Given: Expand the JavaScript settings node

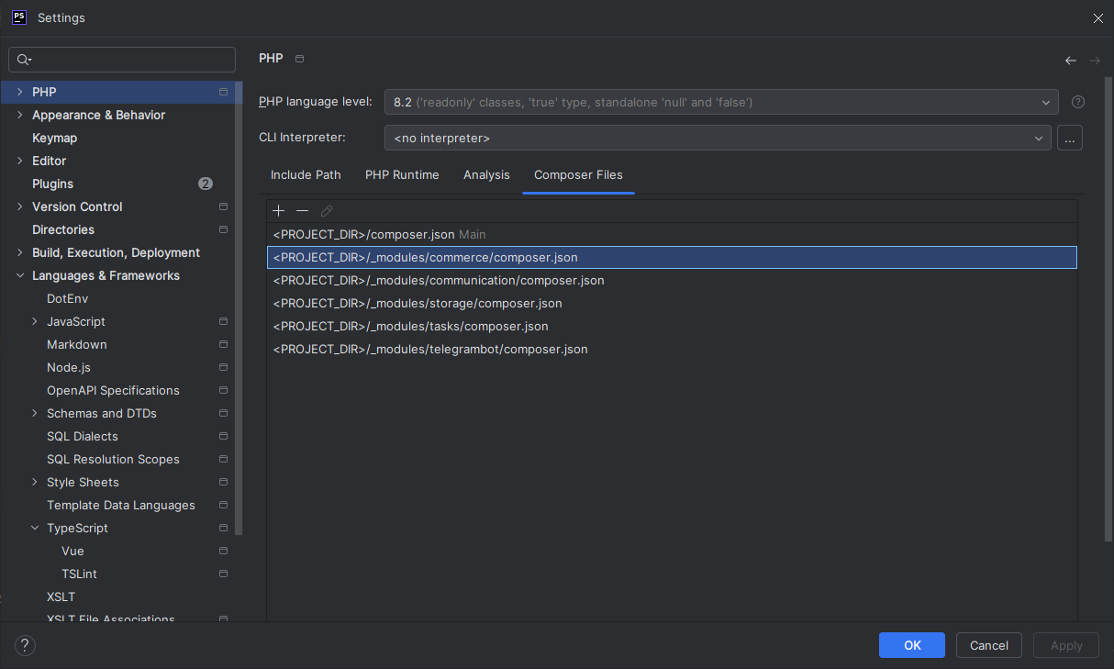Looking at the screenshot, I should 35,321.
